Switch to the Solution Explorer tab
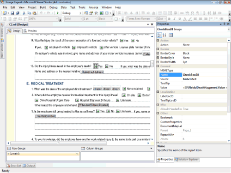231x173 pixels. pyautogui.click(x=187, y=160)
